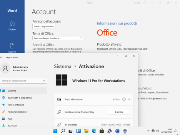The height and width of the screenshot is (135, 180).
Task: Click Cambia product key button
Action: point(119,112)
